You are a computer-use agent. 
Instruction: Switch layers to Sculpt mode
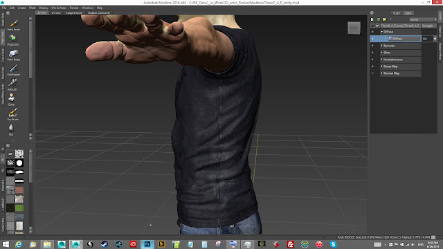[397, 13]
